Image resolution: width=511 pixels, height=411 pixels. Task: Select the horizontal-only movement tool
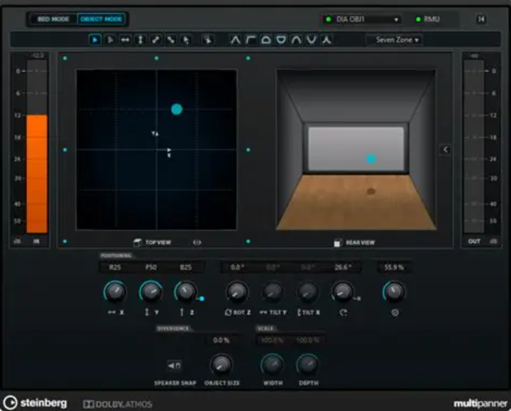click(x=125, y=40)
